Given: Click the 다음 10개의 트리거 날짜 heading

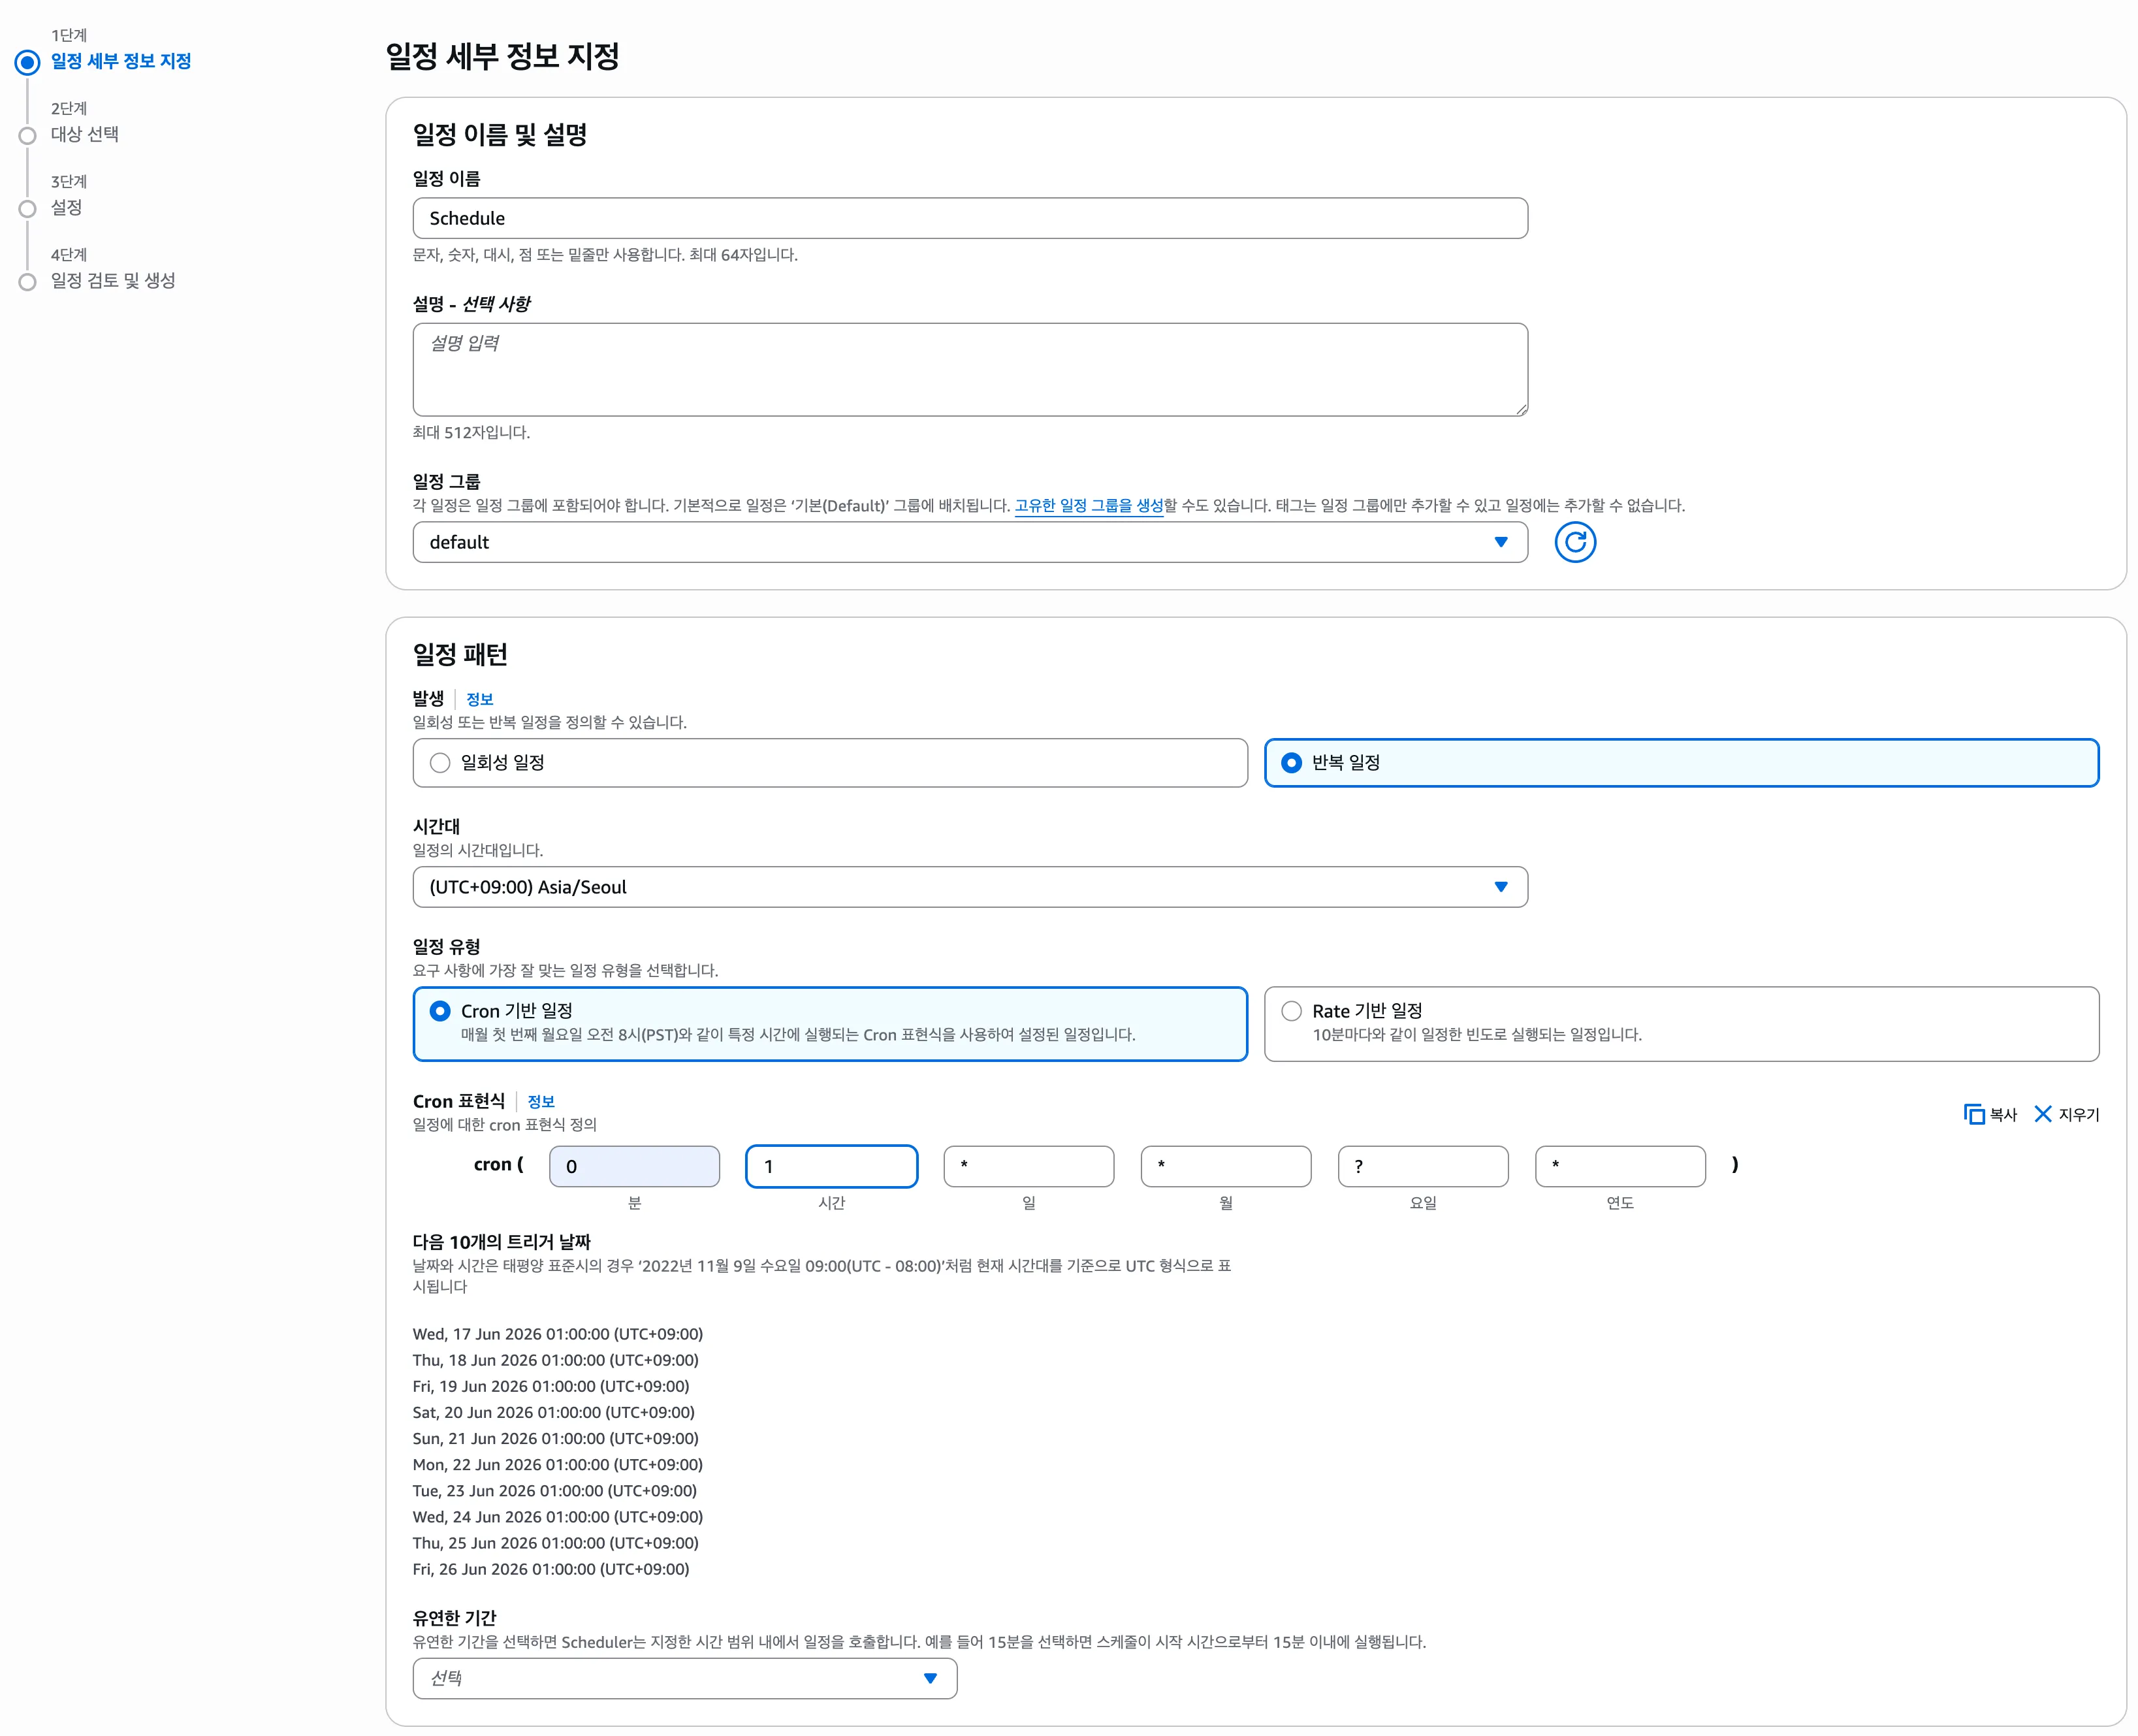Looking at the screenshot, I should [502, 1242].
